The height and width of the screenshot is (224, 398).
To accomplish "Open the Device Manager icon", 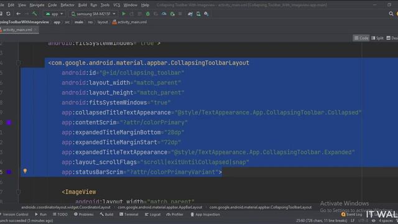I will click(198, 14).
